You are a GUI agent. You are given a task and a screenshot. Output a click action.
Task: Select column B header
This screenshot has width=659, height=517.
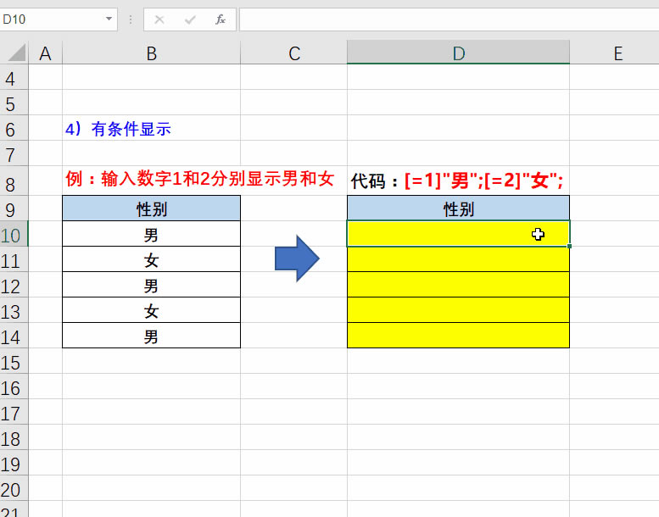pos(151,53)
